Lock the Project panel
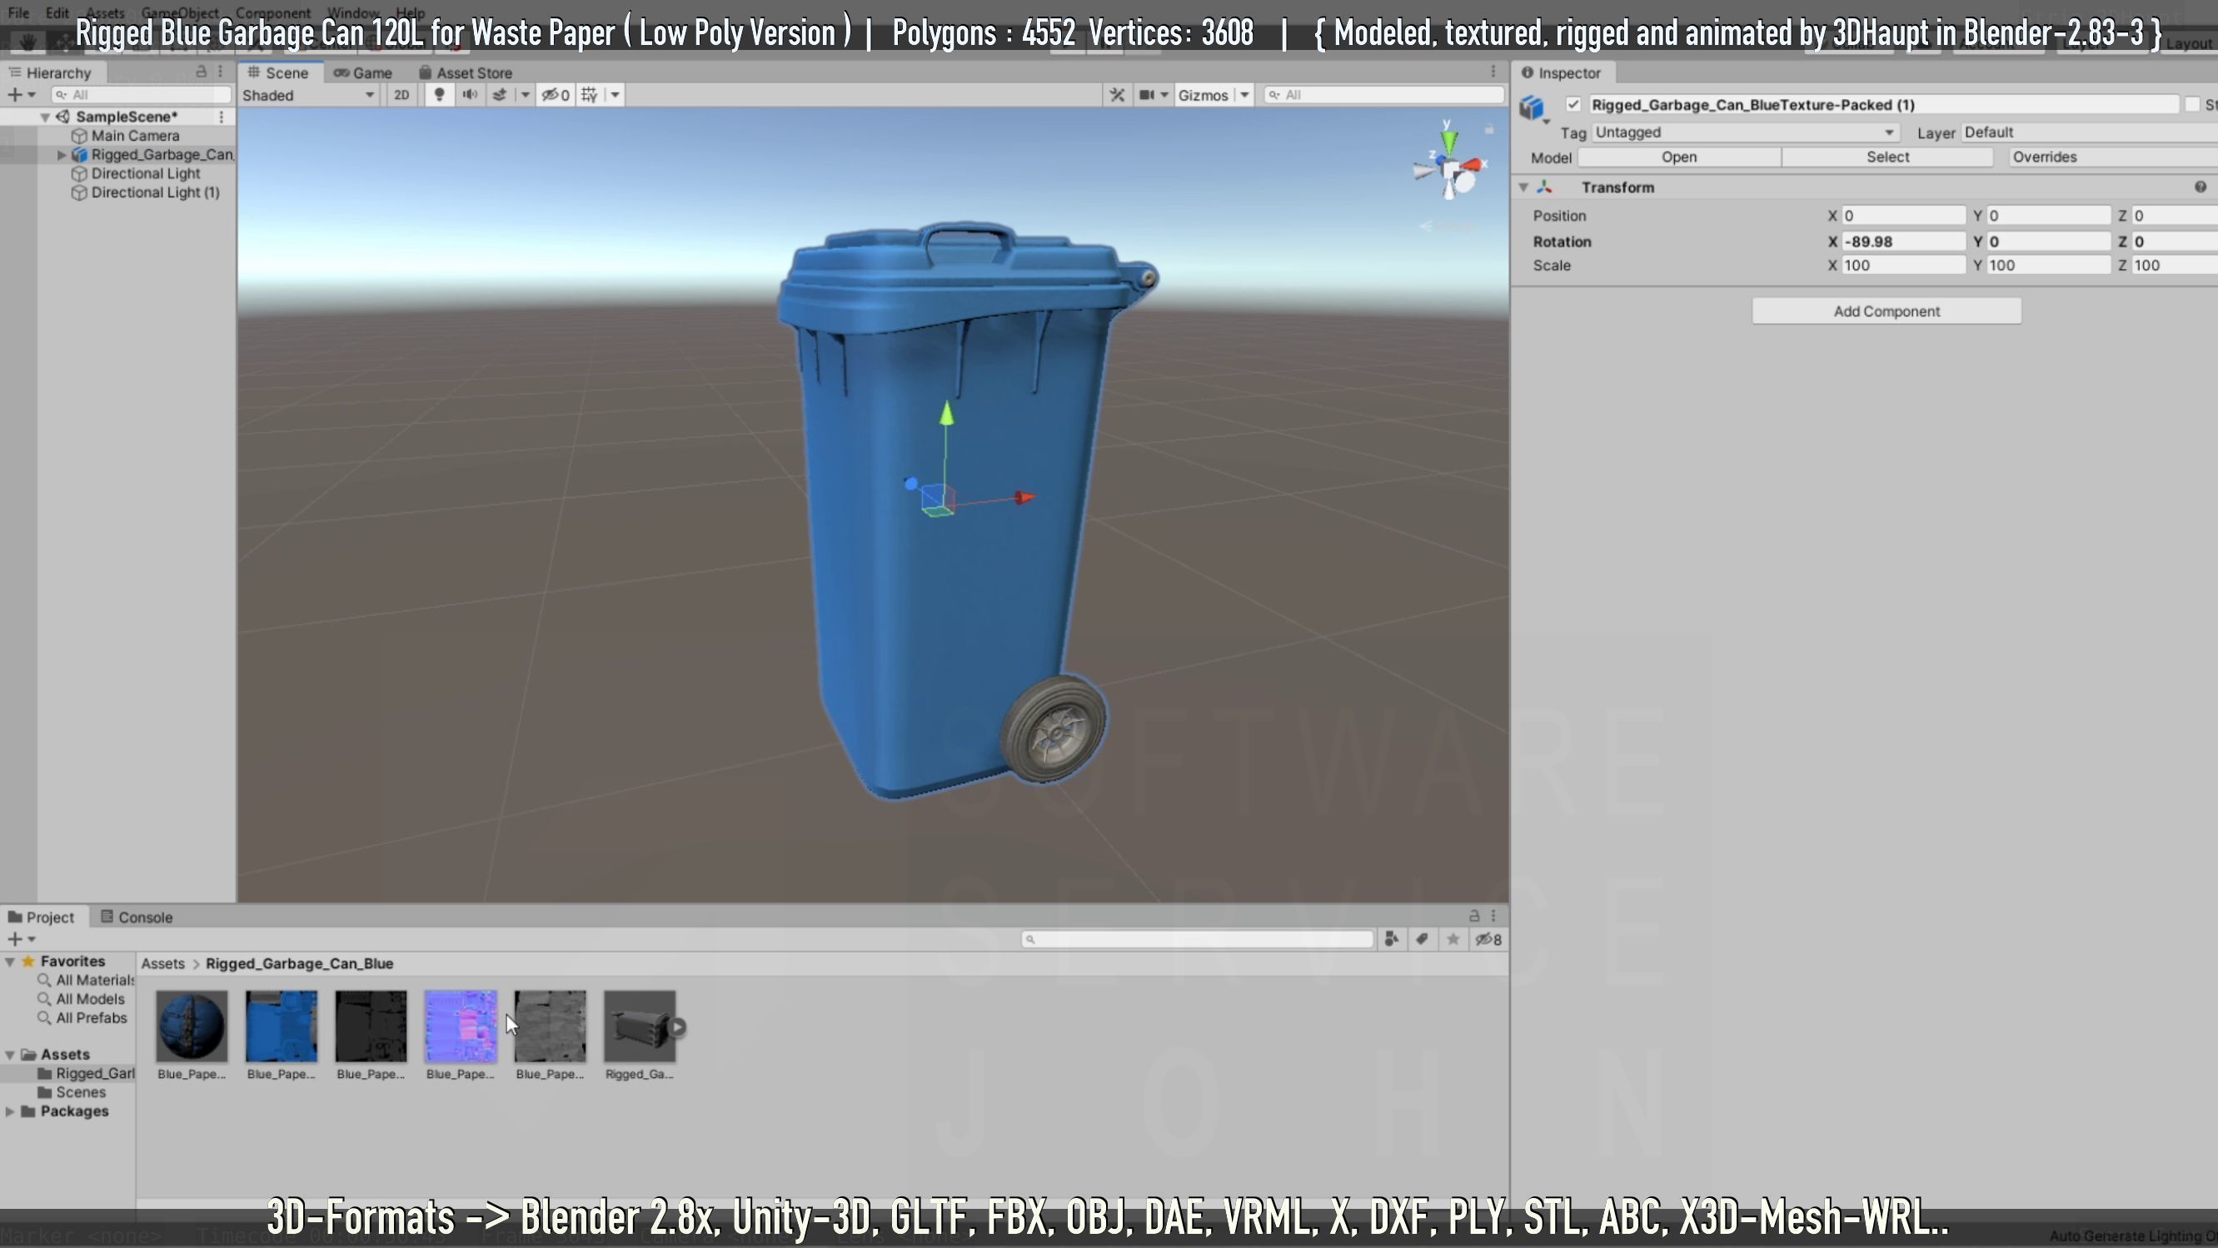Viewport: 2218px width, 1248px height. (1474, 916)
